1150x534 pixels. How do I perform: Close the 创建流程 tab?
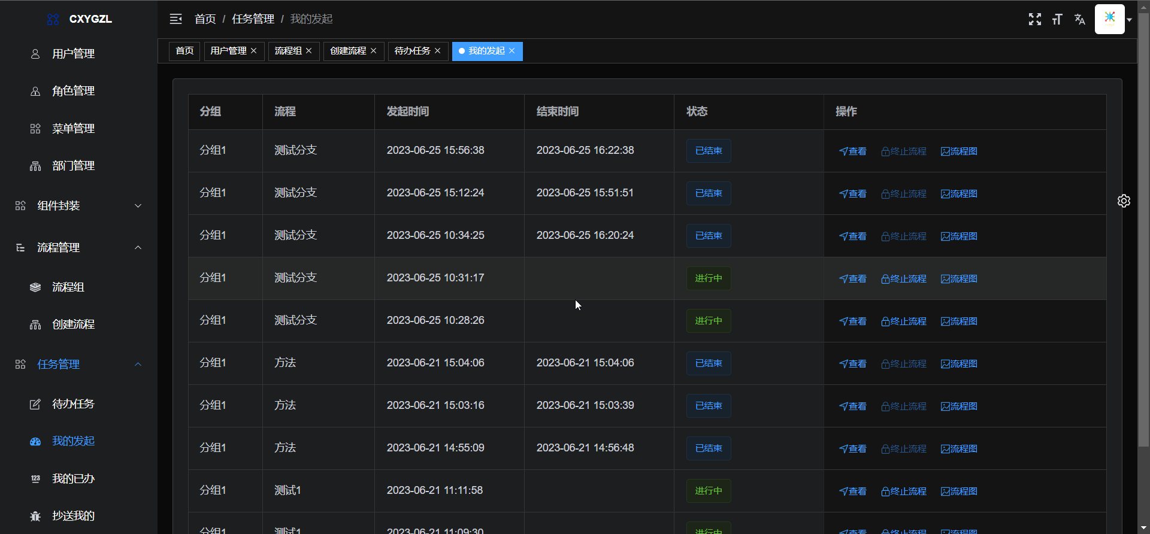pyautogui.click(x=374, y=51)
